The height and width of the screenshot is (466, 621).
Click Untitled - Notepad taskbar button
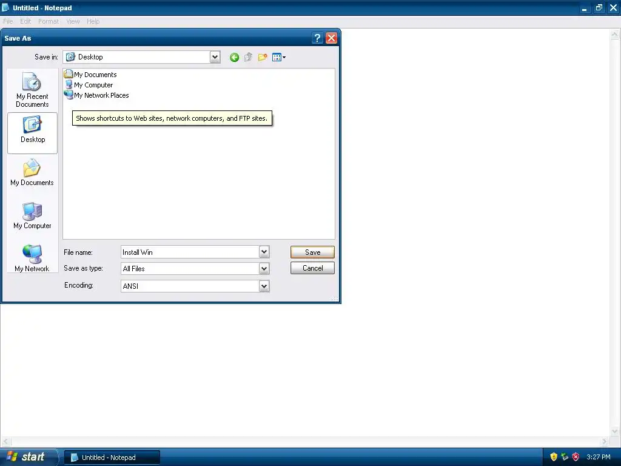tap(112, 458)
